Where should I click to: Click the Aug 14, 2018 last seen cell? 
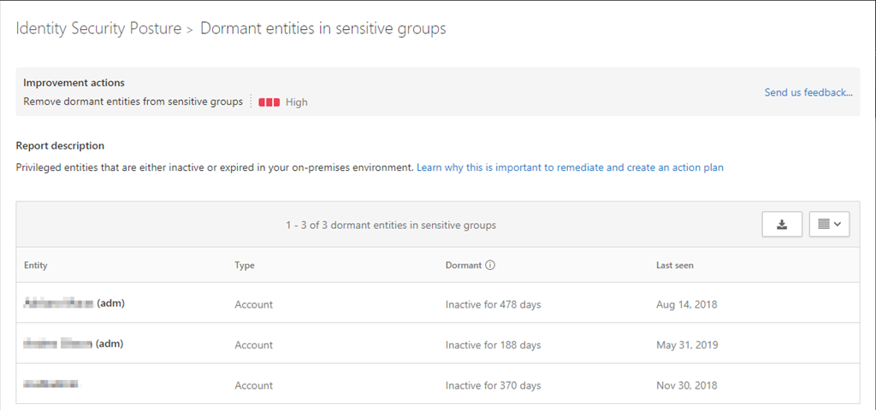(x=686, y=304)
